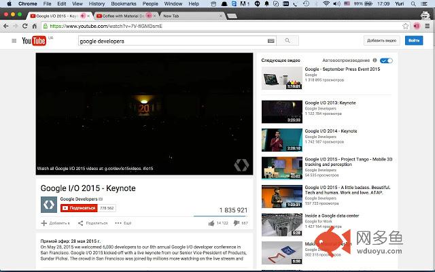Click the autoplay info icon
The image size is (435, 272).
click(375, 61)
